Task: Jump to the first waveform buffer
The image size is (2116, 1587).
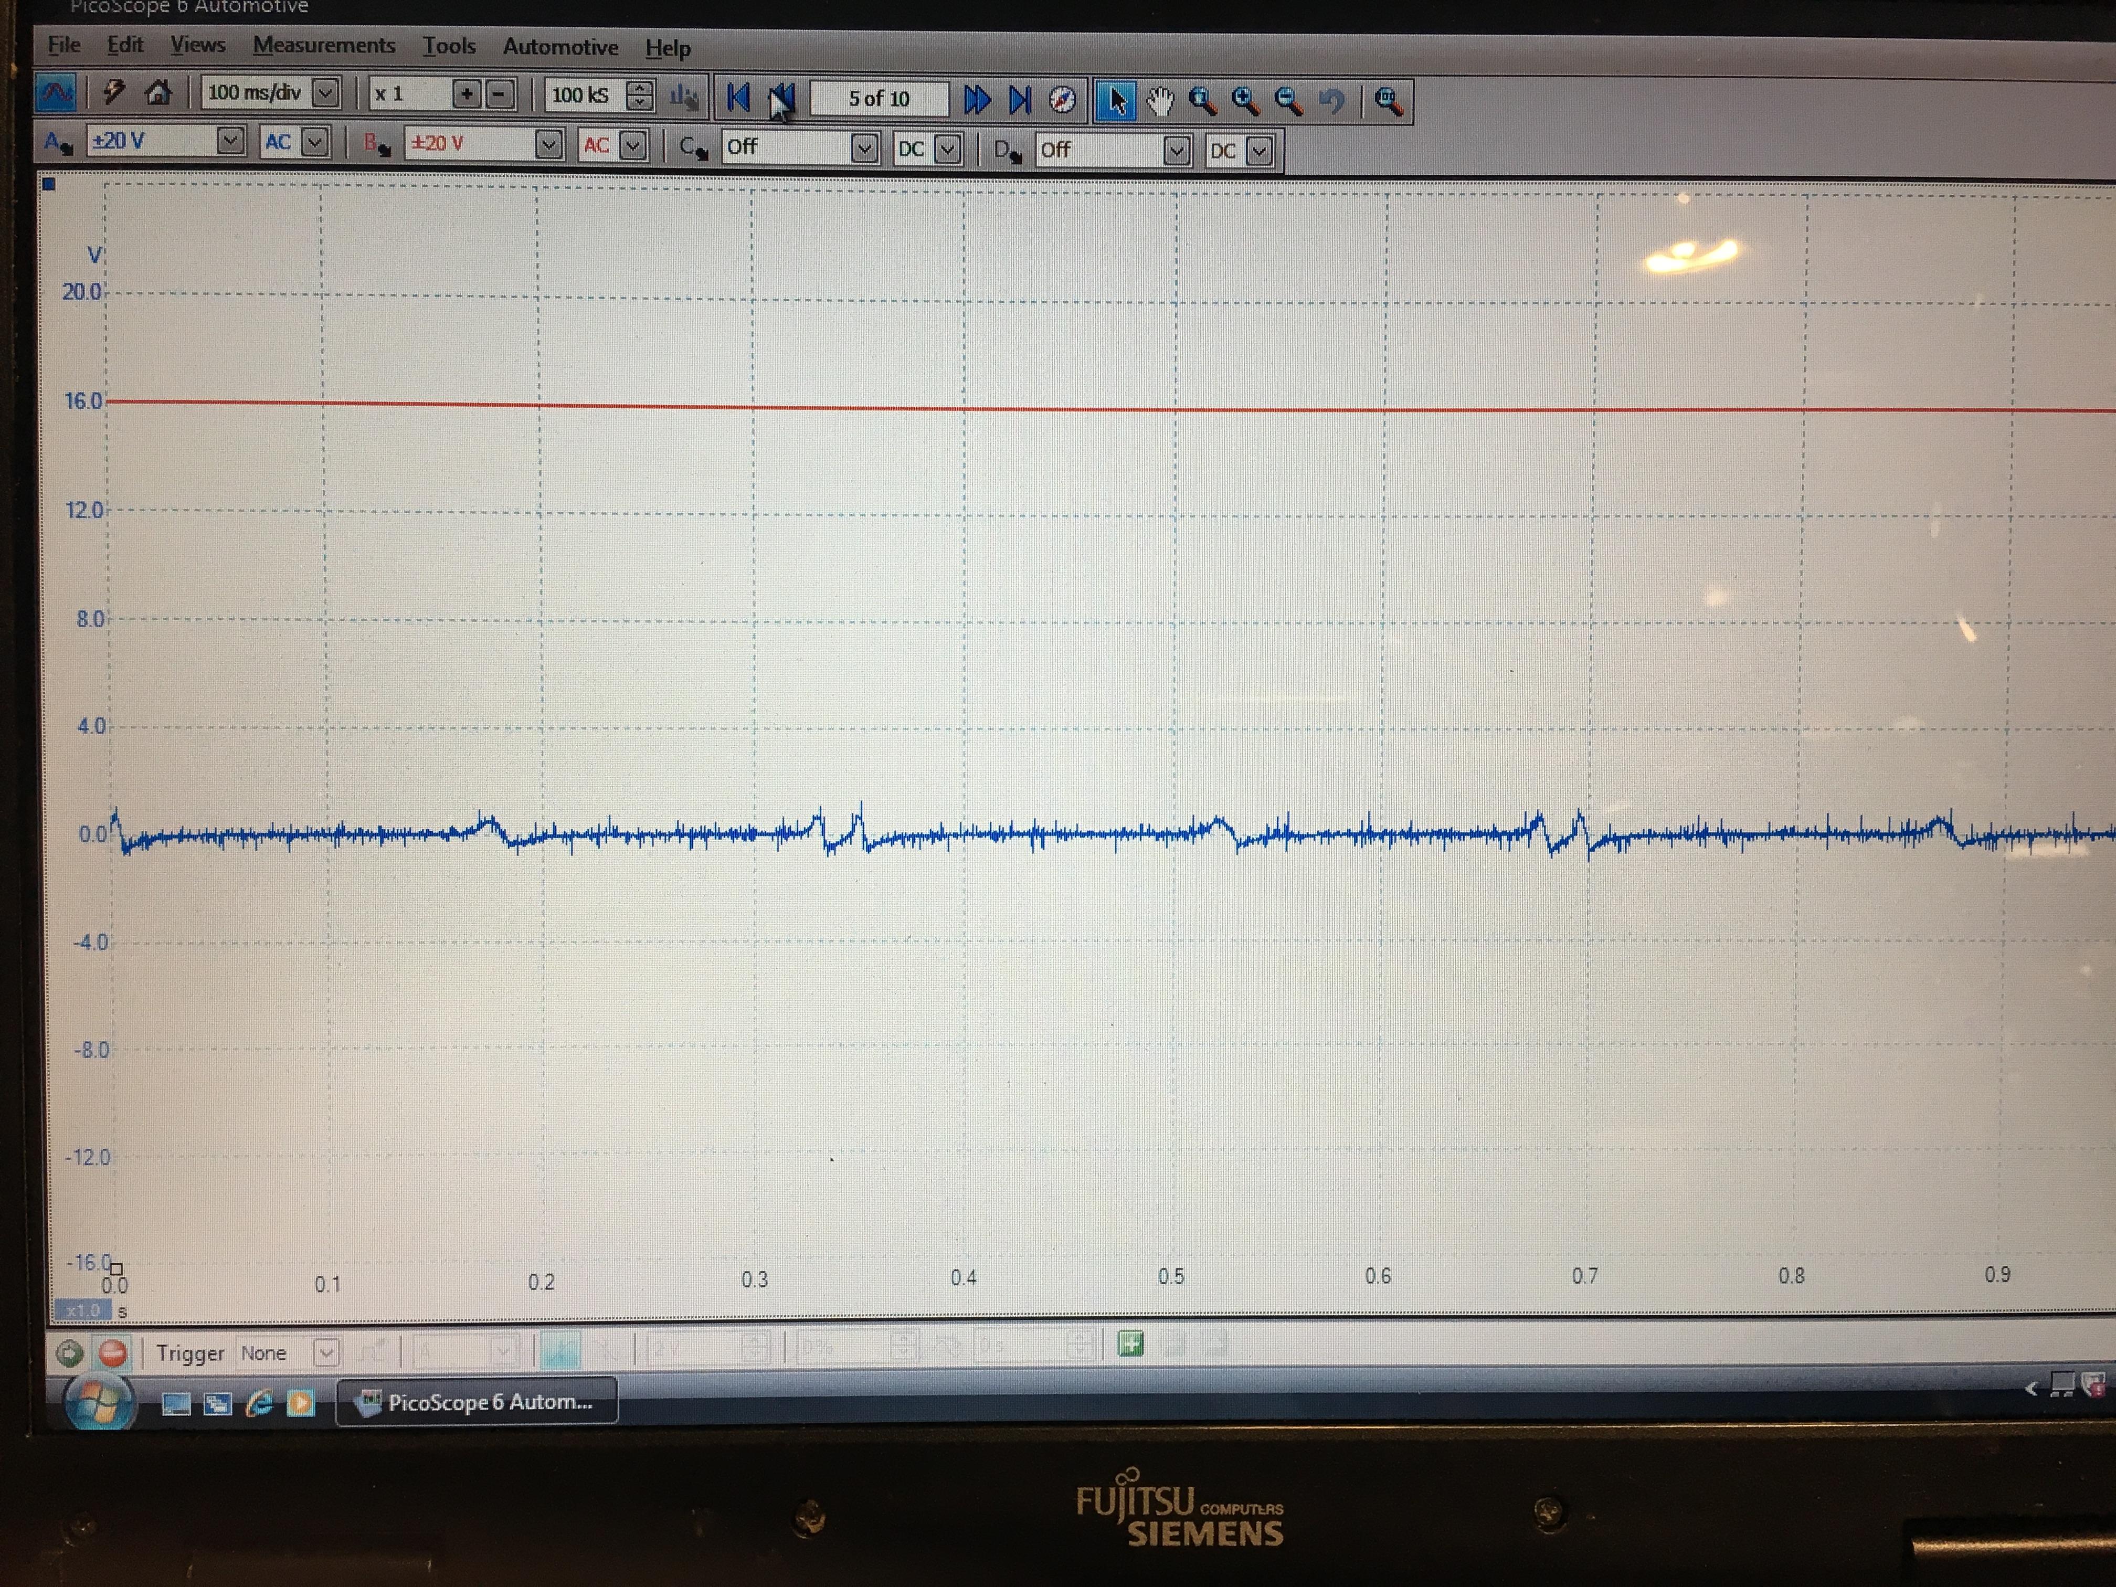Action: 737,98
